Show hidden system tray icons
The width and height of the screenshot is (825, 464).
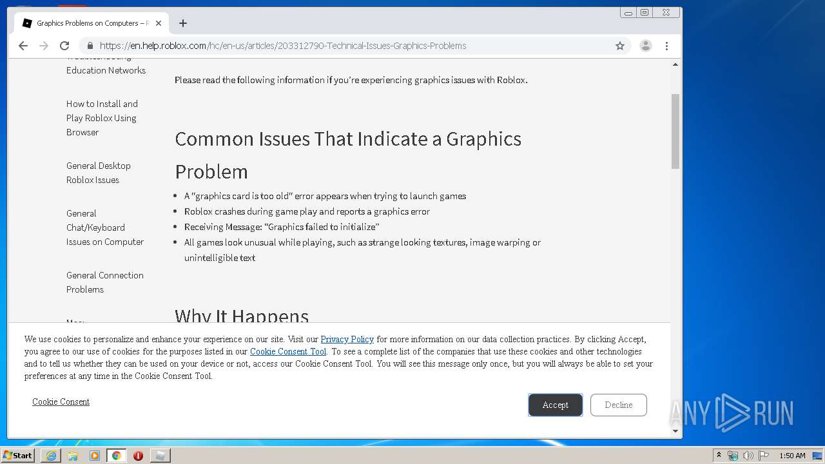pyautogui.click(x=719, y=455)
